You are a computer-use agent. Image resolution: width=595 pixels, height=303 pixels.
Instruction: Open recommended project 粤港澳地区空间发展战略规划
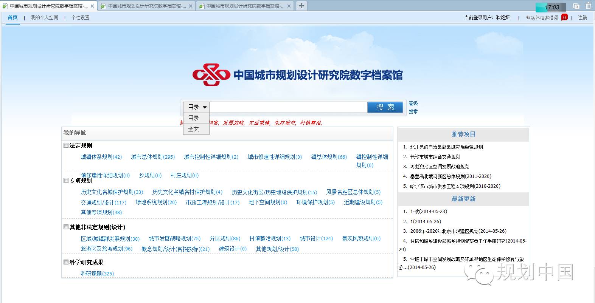point(440,167)
